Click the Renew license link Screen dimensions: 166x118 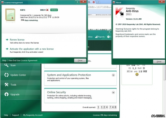[x=17, y=40]
